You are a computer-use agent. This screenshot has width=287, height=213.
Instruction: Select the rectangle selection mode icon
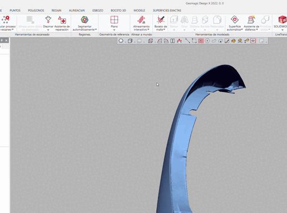click(x=194, y=41)
